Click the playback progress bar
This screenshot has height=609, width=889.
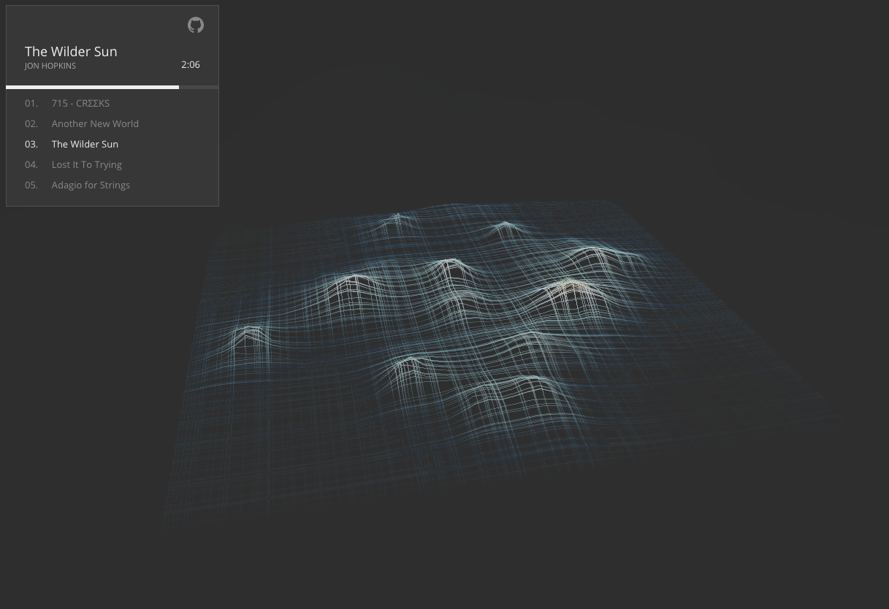112,87
